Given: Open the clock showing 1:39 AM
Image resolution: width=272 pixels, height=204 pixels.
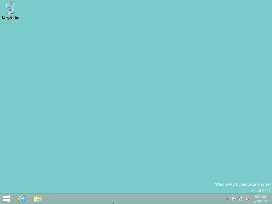Looking at the screenshot, I should coord(260,199).
